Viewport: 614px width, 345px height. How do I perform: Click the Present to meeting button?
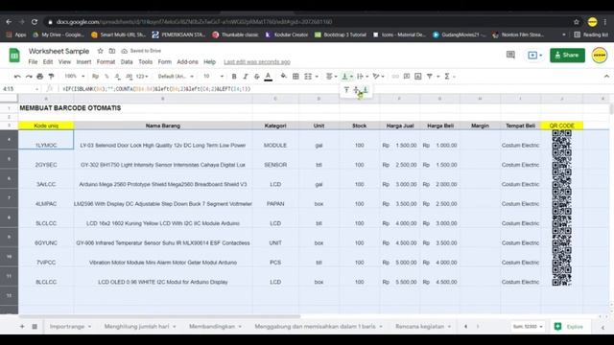[x=535, y=56]
